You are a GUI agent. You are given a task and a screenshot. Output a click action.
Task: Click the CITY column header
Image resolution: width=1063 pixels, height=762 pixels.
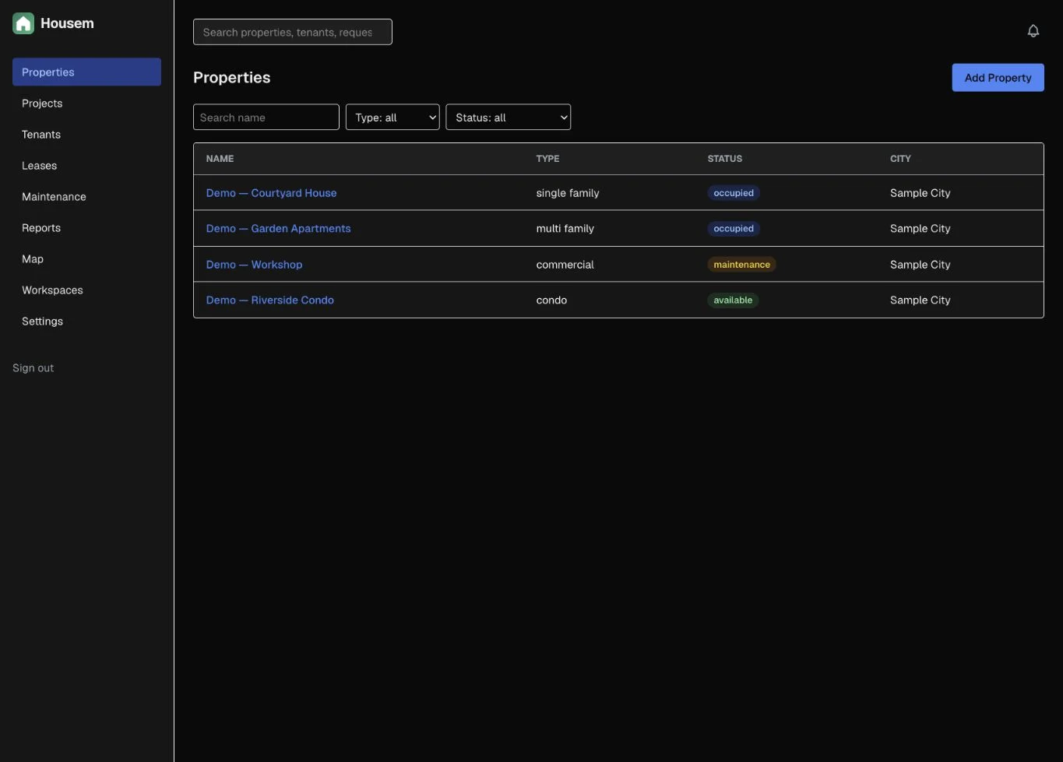coord(900,159)
